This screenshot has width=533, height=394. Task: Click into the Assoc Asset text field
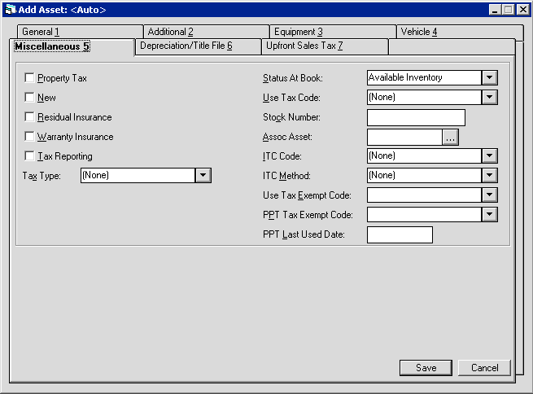pos(404,137)
